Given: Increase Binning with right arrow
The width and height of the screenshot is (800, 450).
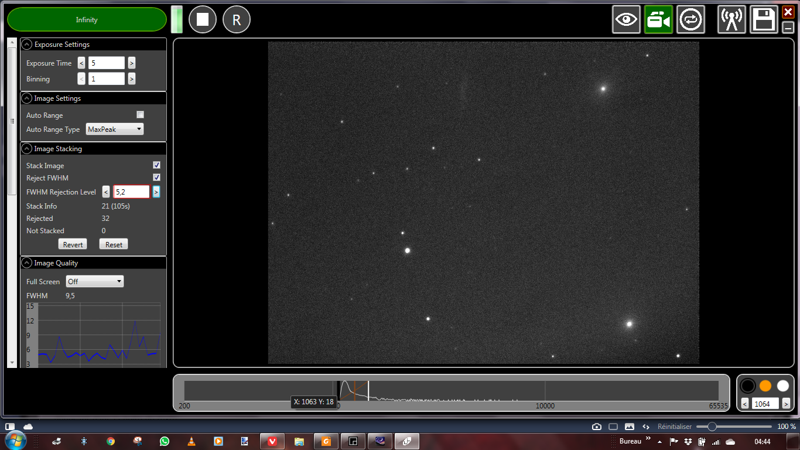Looking at the screenshot, I should [132, 79].
